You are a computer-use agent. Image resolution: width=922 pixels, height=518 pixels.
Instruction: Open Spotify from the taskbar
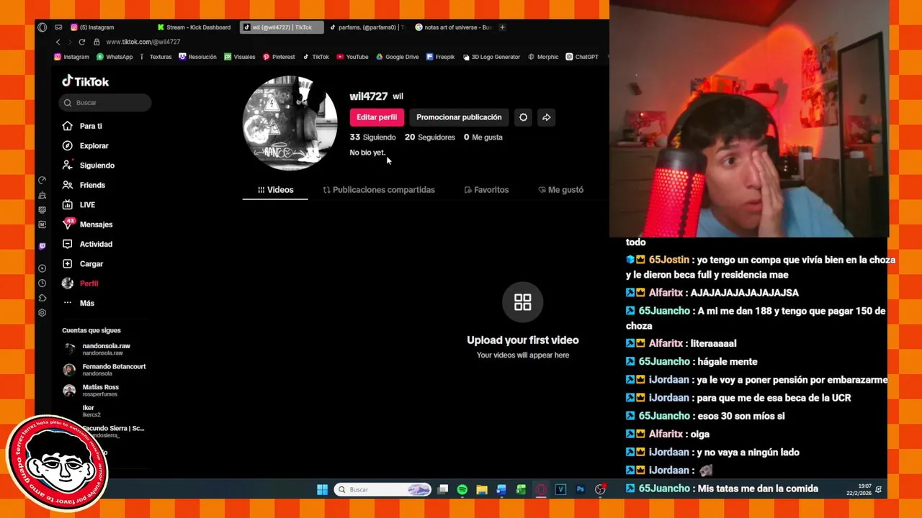[x=462, y=490]
